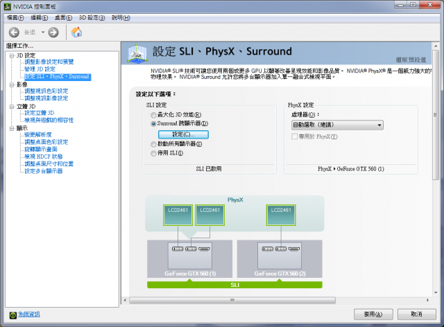This screenshot has height=327, width=444.
Task: Select 啟動所有顯示器 radio option
Action: point(153,144)
